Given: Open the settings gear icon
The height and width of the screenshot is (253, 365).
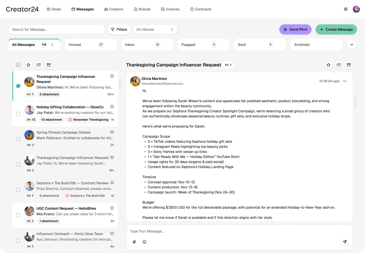Looking at the screenshot, I should pyautogui.click(x=346, y=9).
